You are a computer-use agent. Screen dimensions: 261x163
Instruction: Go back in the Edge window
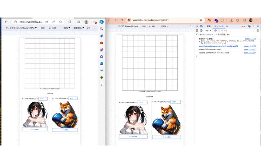(6, 22)
